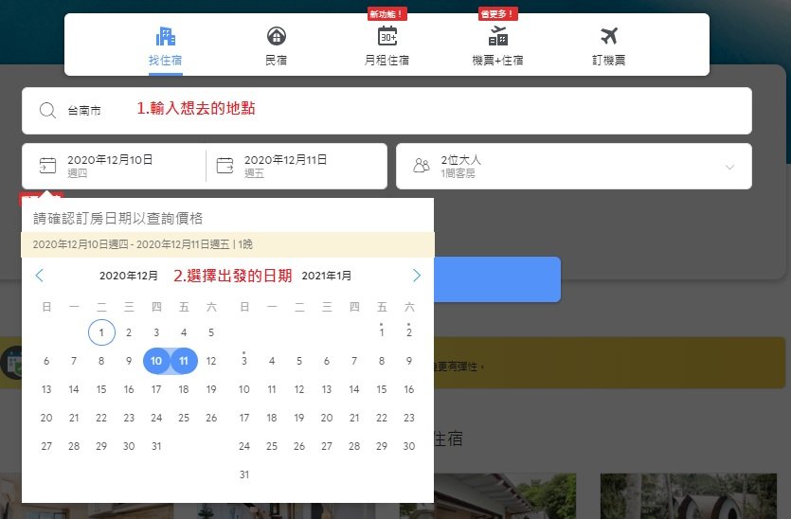The height and width of the screenshot is (519, 791).
Task: Click the check-out calendar icon
Action: (x=225, y=166)
